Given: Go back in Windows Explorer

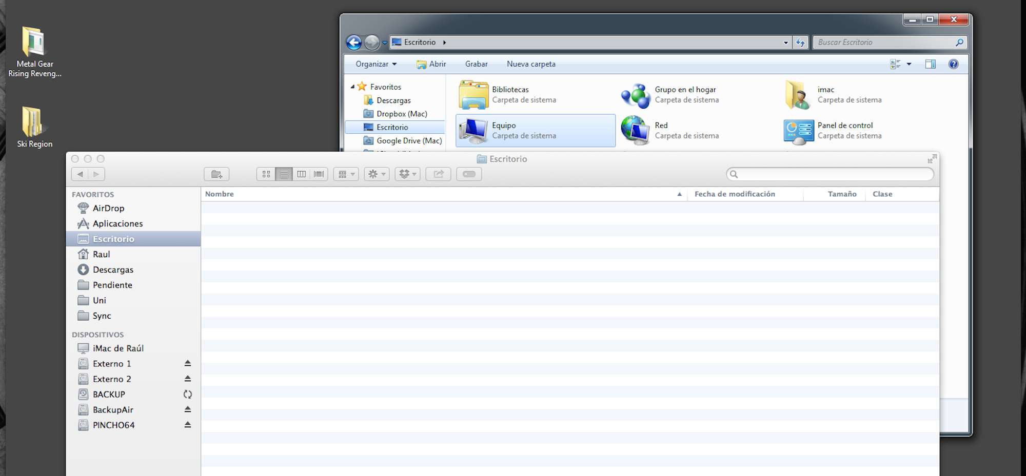Looking at the screenshot, I should 354,43.
